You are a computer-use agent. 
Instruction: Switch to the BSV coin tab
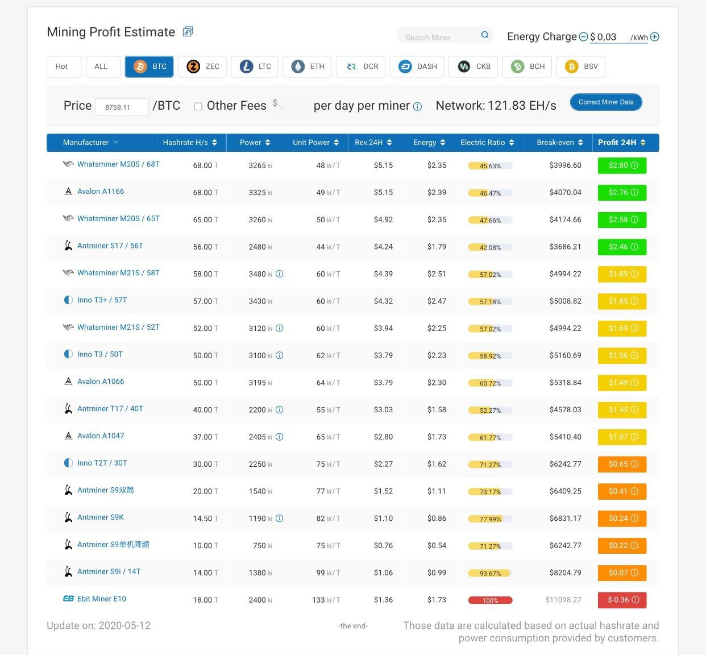(x=581, y=67)
